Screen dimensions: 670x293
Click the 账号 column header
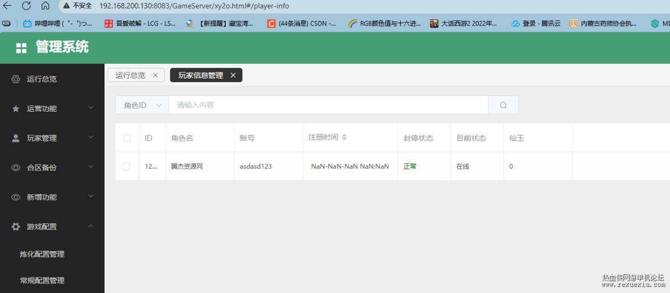coord(247,138)
